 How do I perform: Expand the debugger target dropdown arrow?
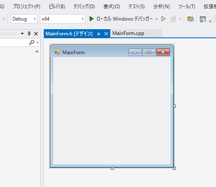[x=157, y=19]
